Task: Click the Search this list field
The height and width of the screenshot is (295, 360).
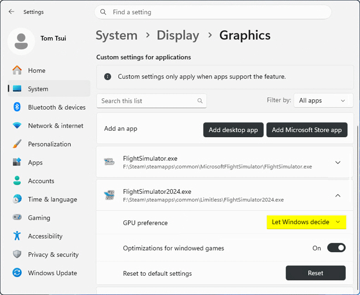Action: point(146,101)
